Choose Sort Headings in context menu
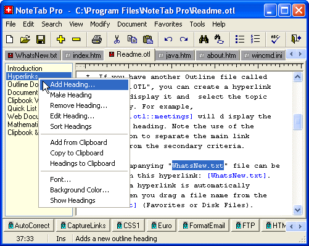 [84, 126]
